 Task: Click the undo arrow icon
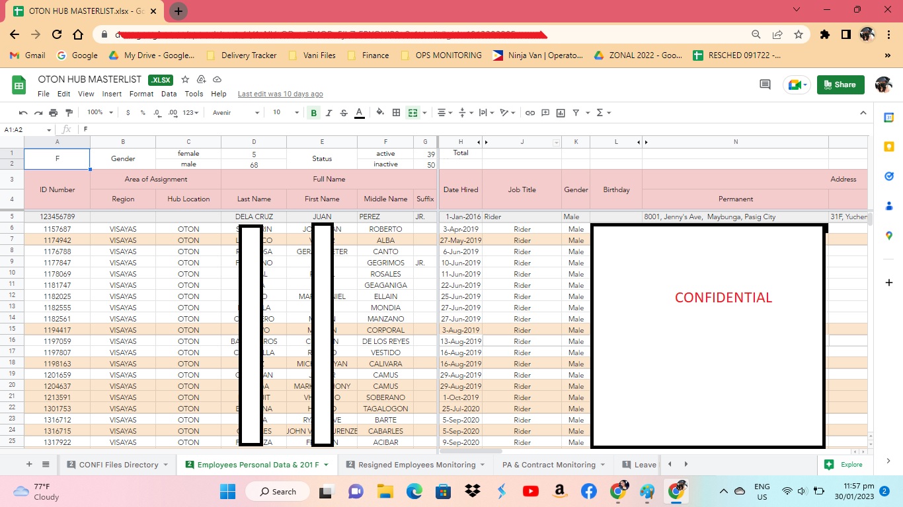[23, 113]
